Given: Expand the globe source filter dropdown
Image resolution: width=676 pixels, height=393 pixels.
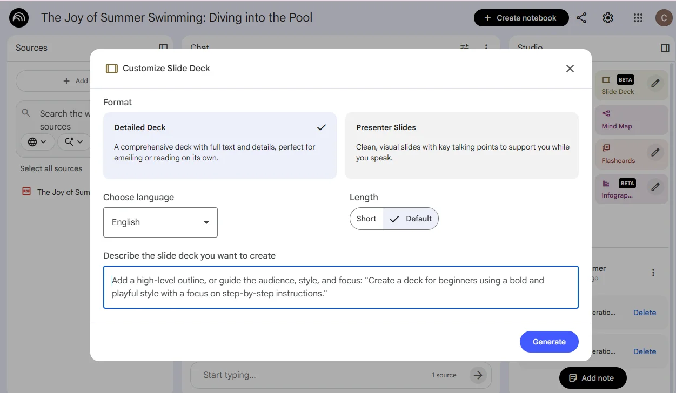Looking at the screenshot, I should coord(37,141).
